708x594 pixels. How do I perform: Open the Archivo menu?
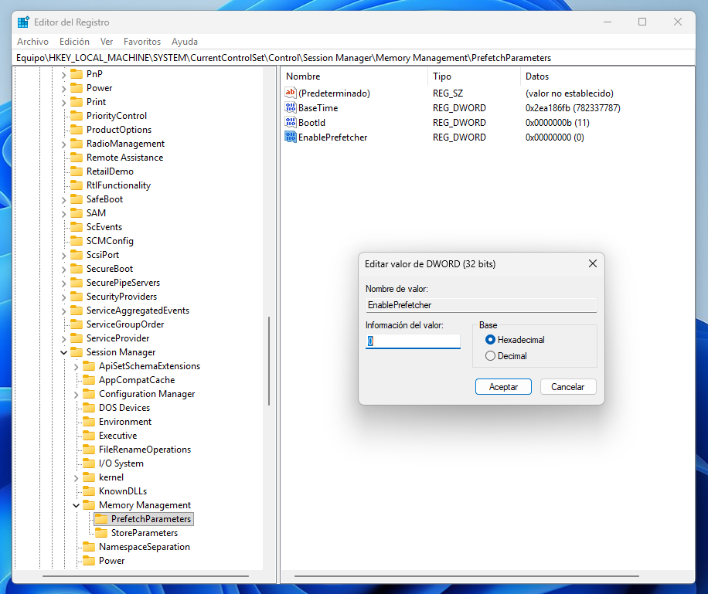[32, 42]
